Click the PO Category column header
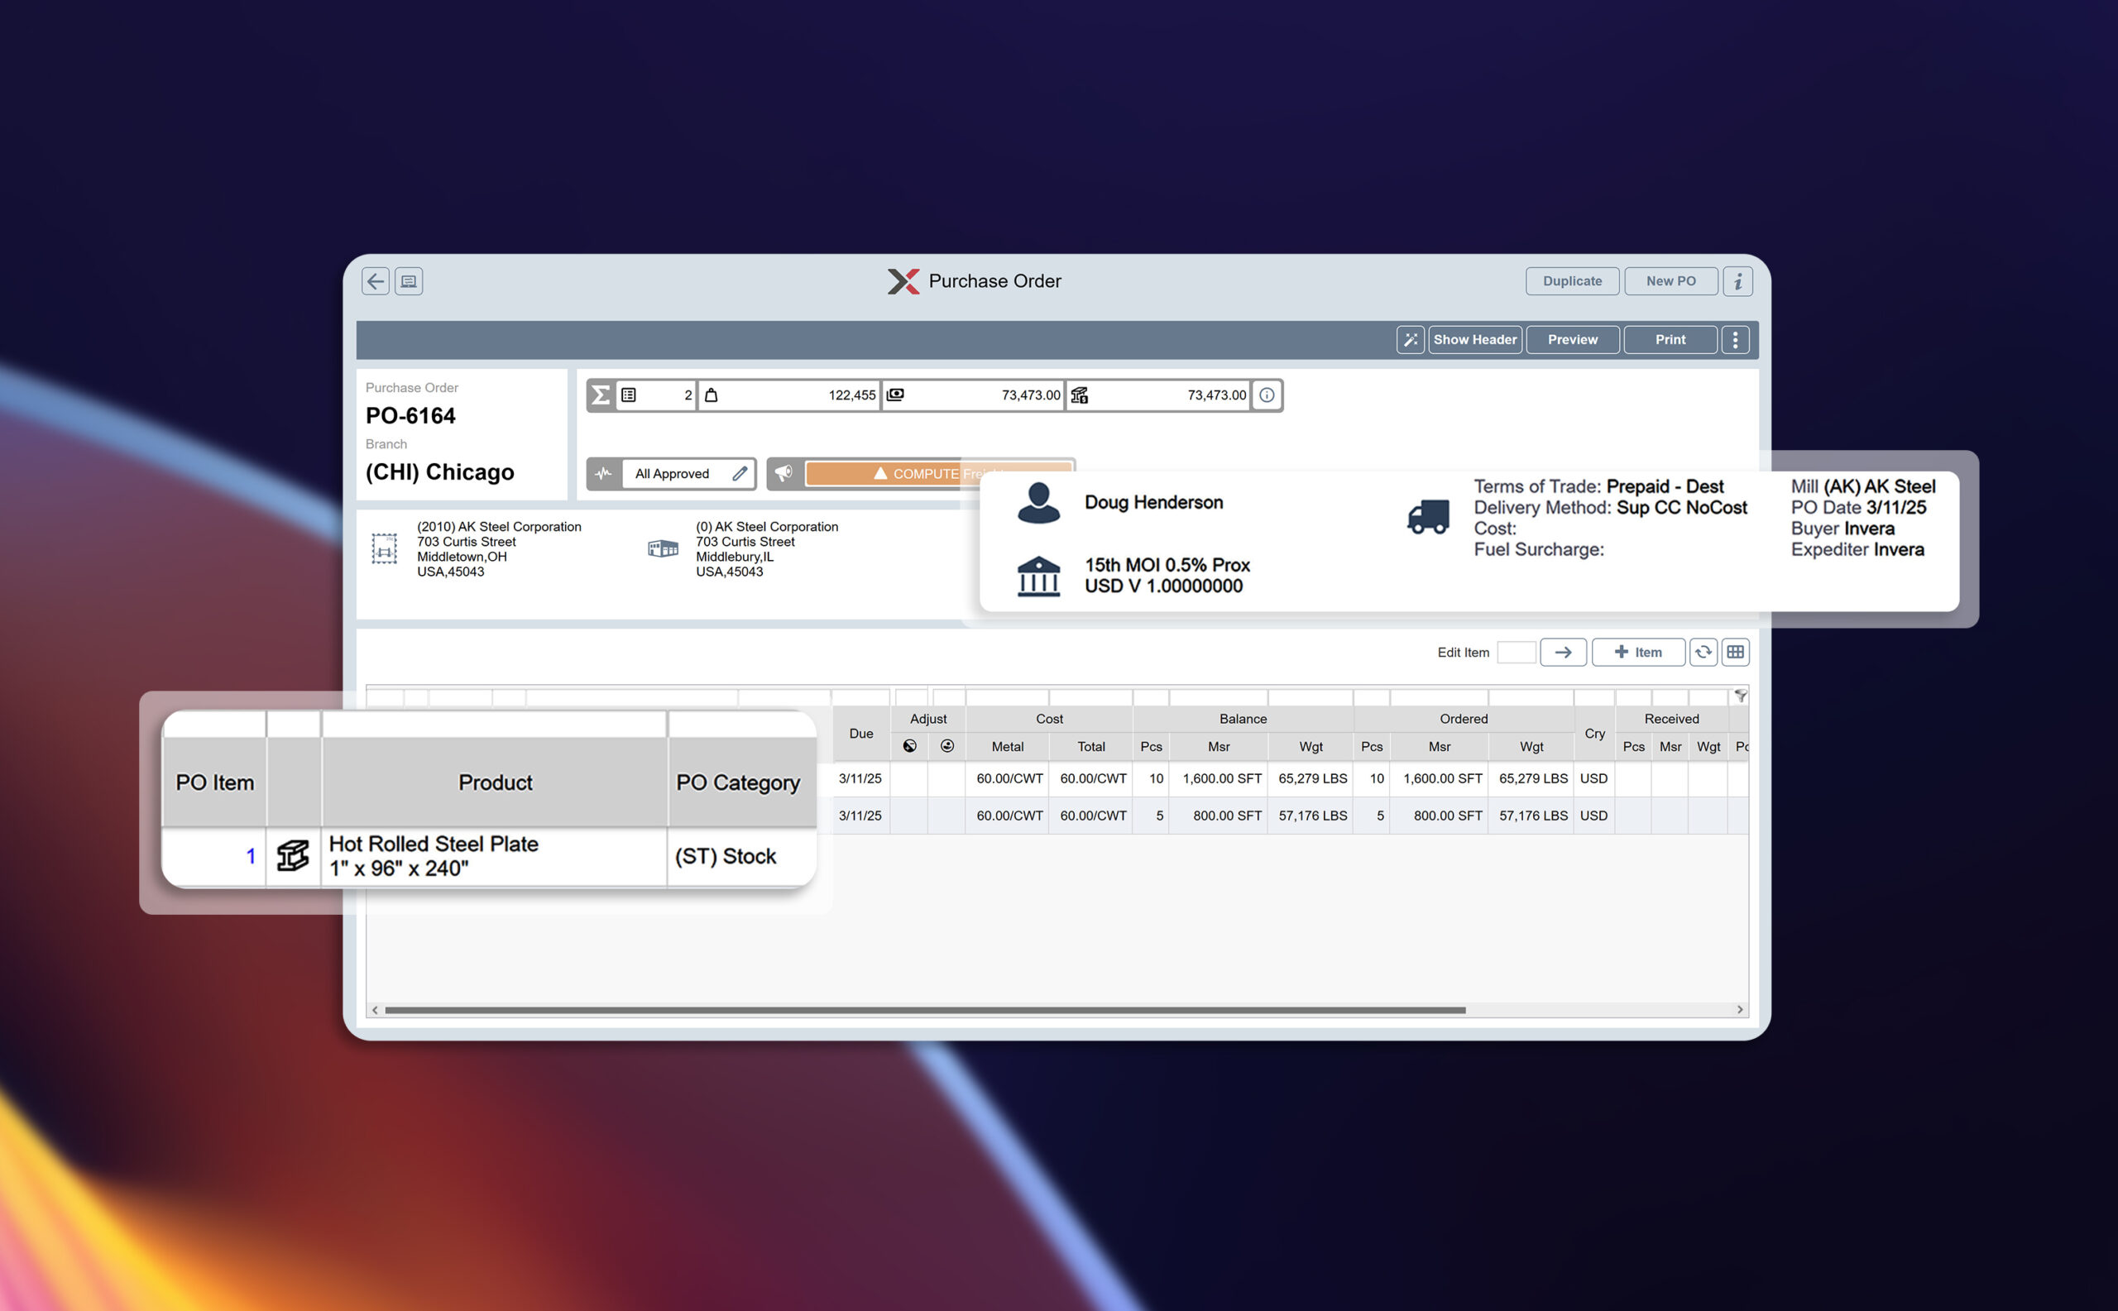Viewport: 2118px width, 1311px height. pyautogui.click(x=741, y=783)
